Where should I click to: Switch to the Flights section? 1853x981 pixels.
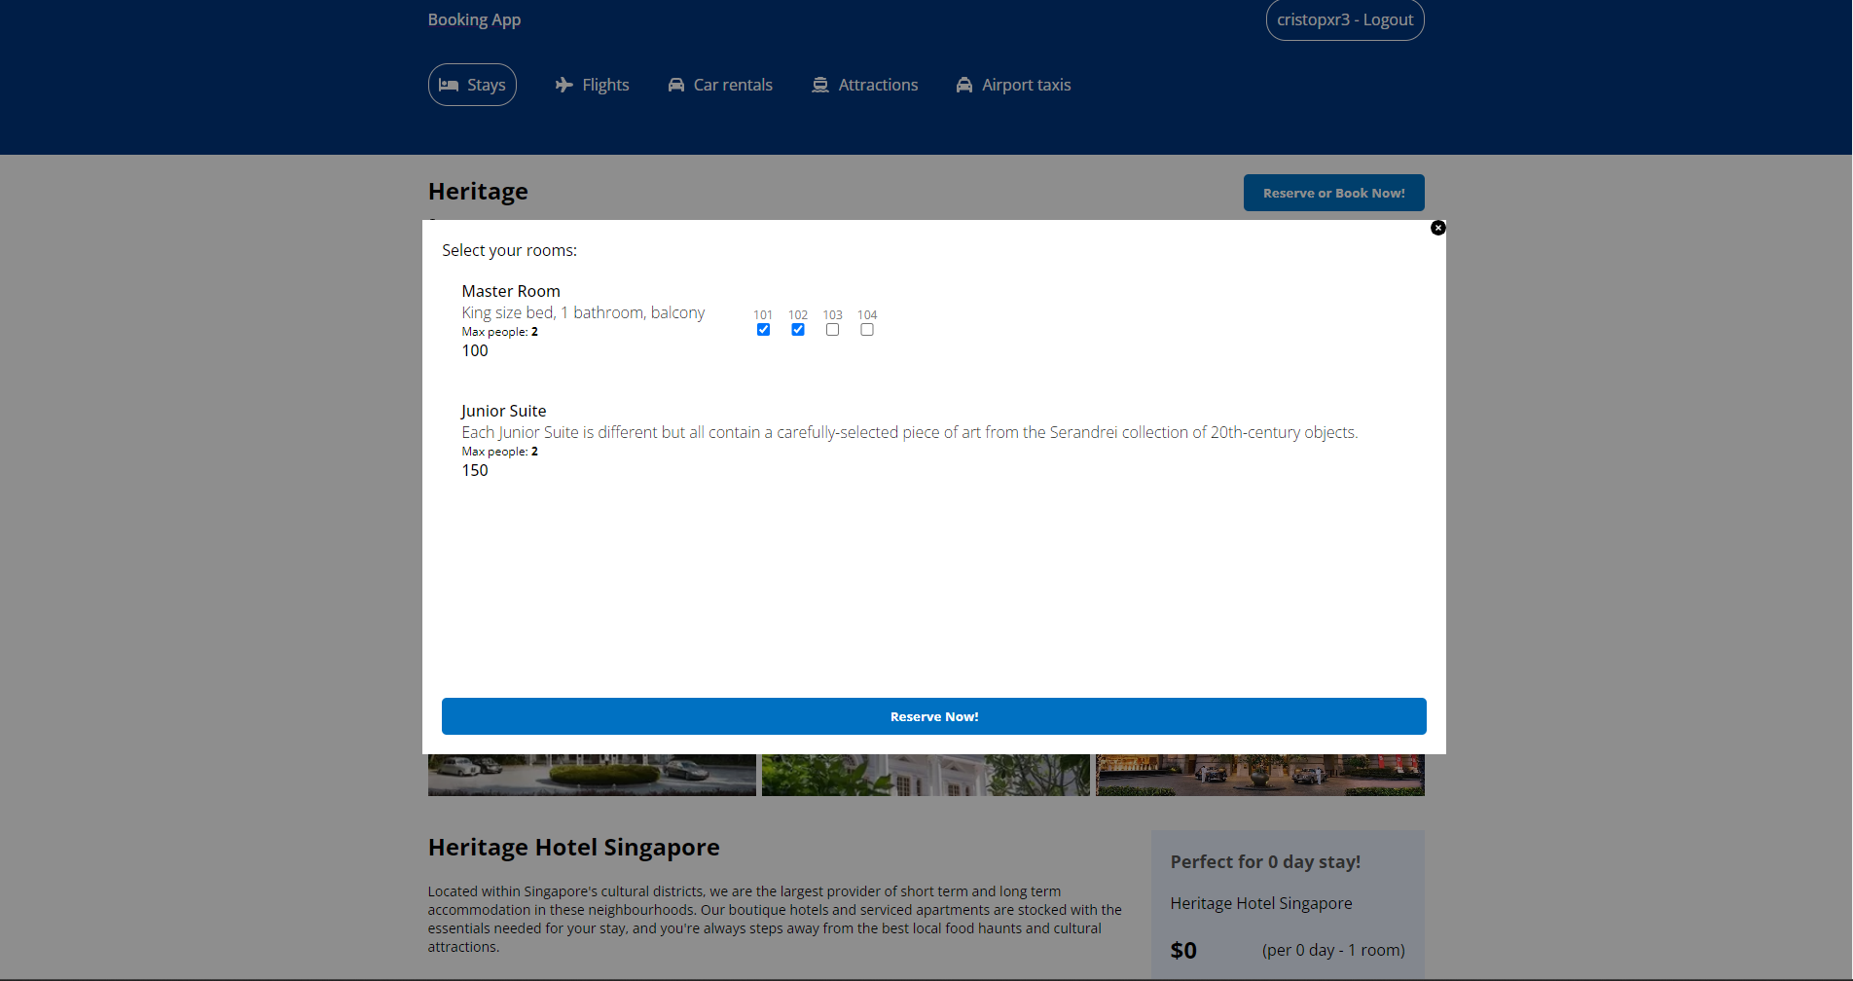pyautogui.click(x=592, y=85)
